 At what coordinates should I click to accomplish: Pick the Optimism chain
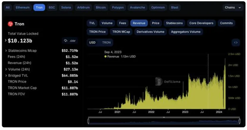coord(158,7)
